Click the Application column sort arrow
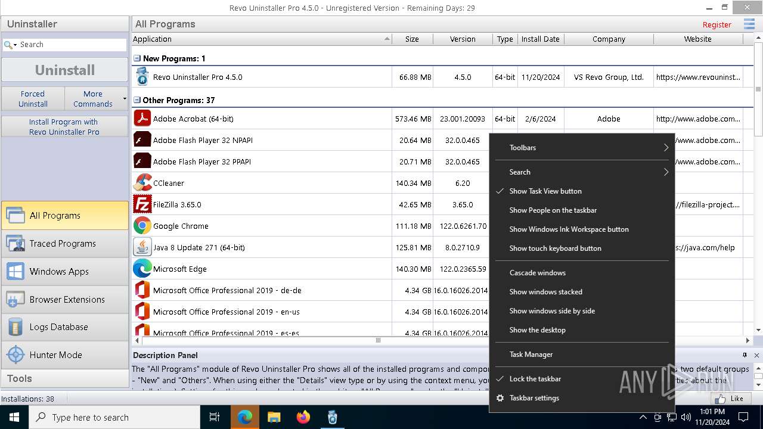The image size is (763, 429). 387,39
